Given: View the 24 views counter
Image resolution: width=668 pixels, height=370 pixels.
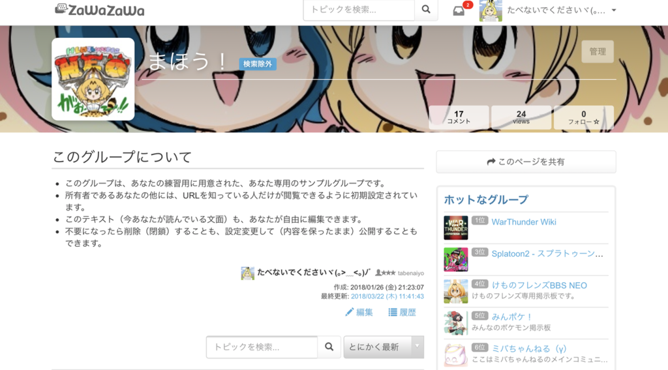Looking at the screenshot, I should [521, 117].
